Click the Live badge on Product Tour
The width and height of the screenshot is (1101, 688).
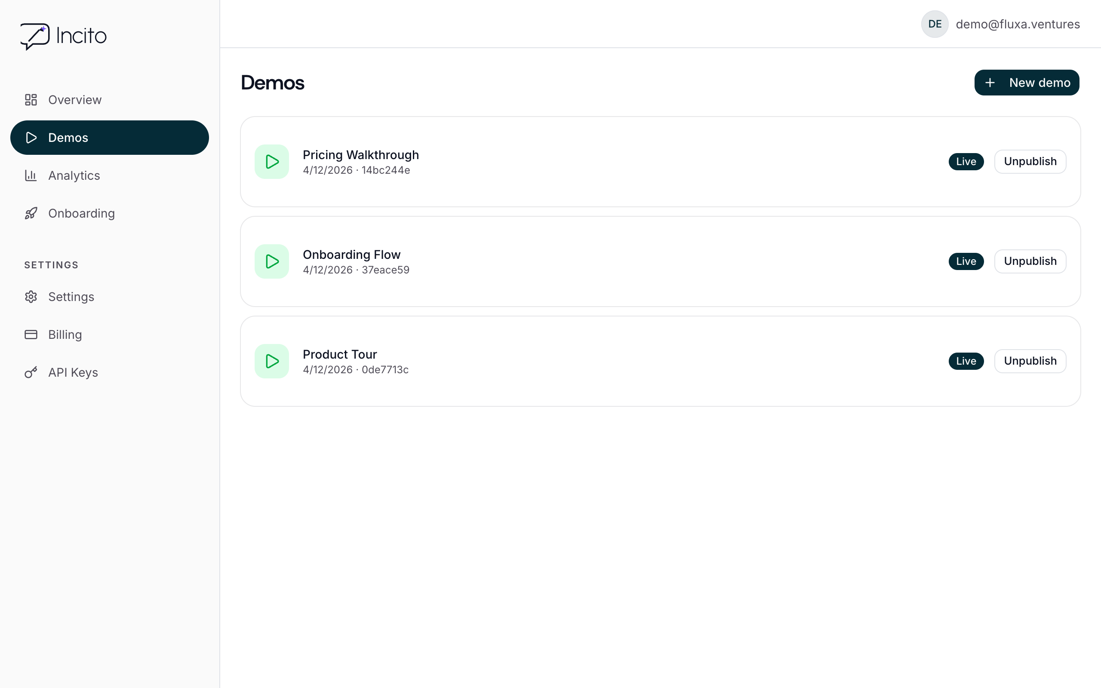966,360
